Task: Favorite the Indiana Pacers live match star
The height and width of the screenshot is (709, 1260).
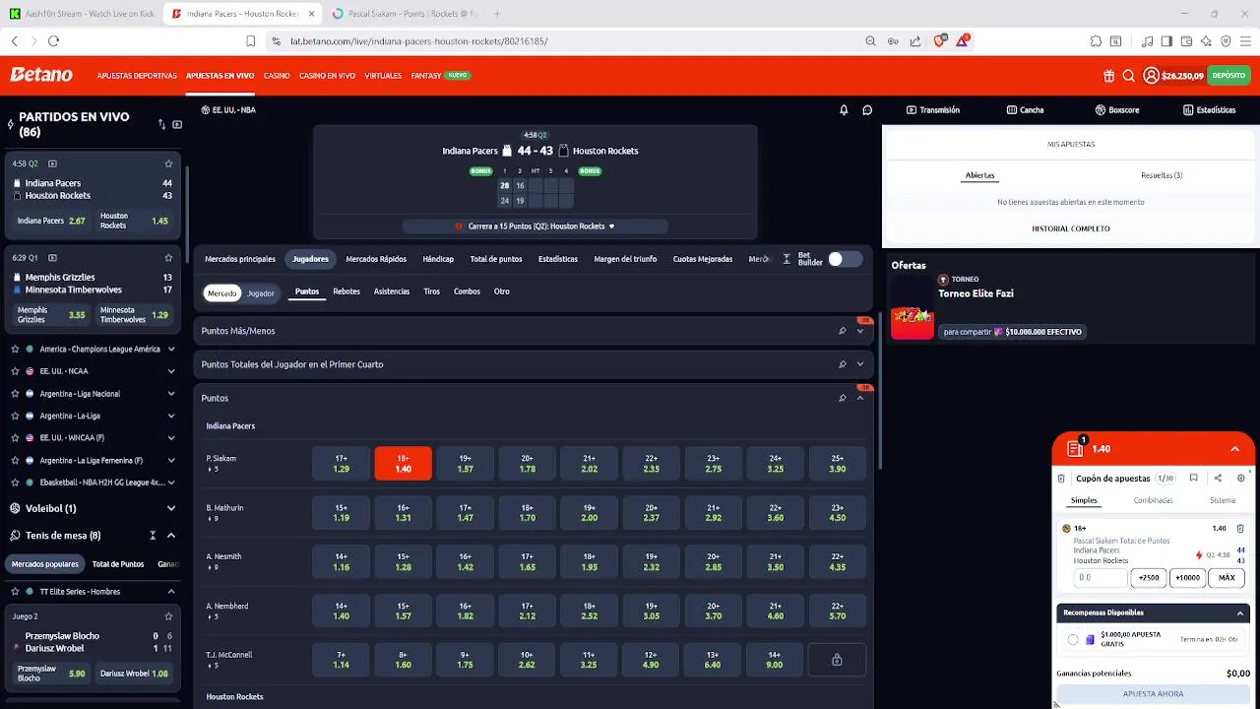Action: pyautogui.click(x=168, y=163)
